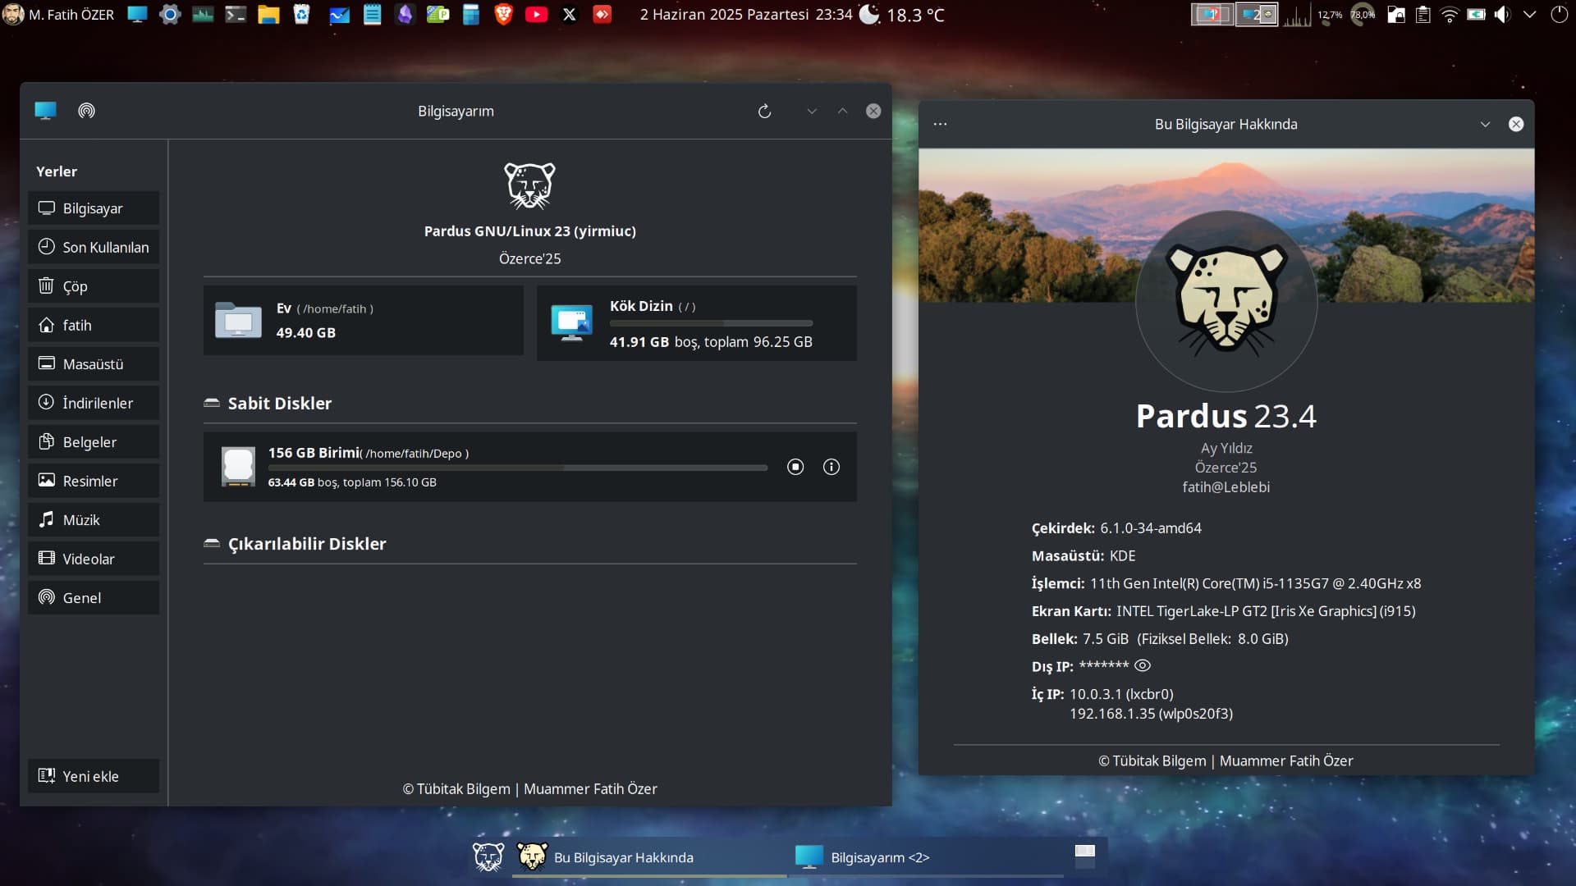Switch to Bu Bilgisayar Hakkında taskbar entry
The width and height of the screenshot is (1576, 886).
649,857
